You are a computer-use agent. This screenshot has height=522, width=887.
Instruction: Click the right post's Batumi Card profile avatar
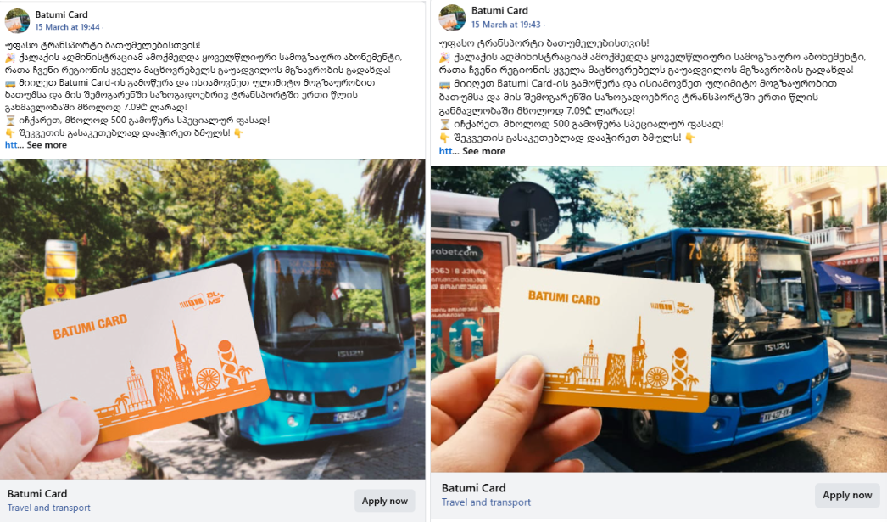(452, 18)
